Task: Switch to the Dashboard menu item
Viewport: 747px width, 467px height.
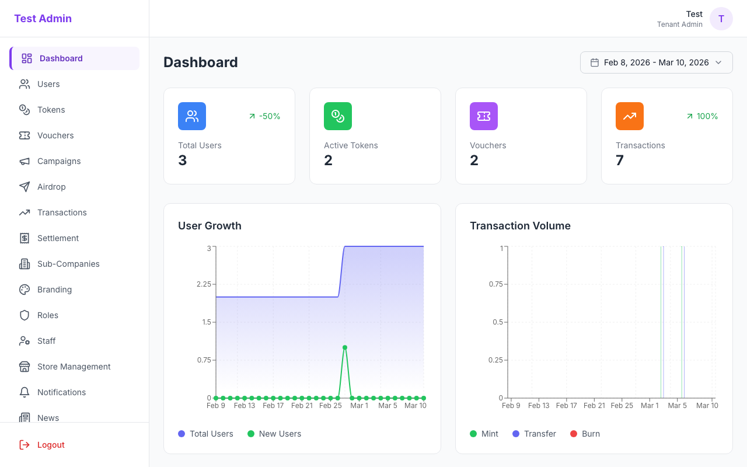Action: [x=61, y=58]
